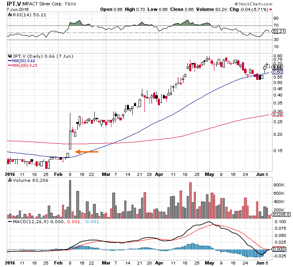Click the RSI 70 axis level label
The image size is (293, 267).
click(x=276, y=25)
